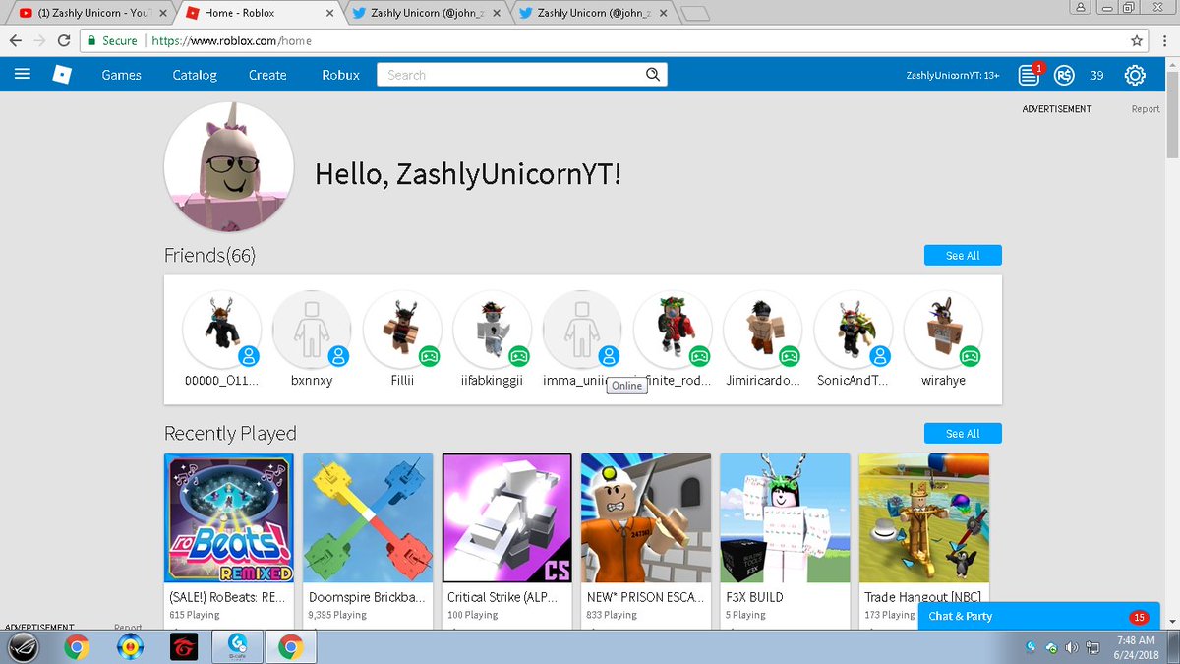The height and width of the screenshot is (664, 1180).
Task: Click online status icon on bxnnxy
Action: point(338,356)
